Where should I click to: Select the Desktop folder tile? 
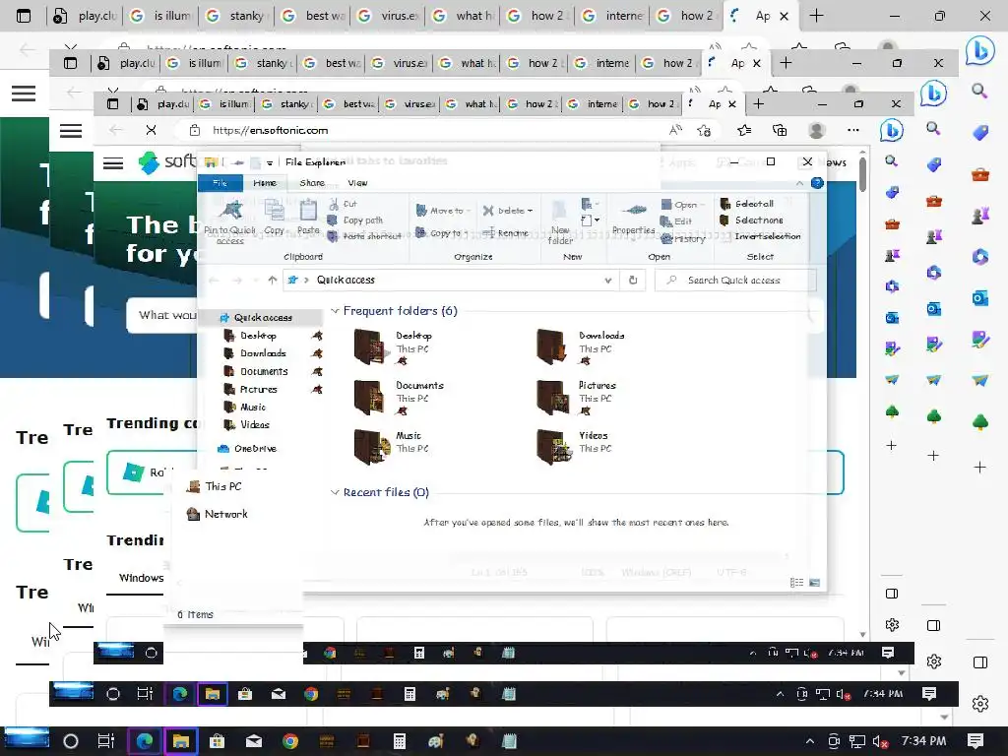pyautogui.click(x=393, y=346)
